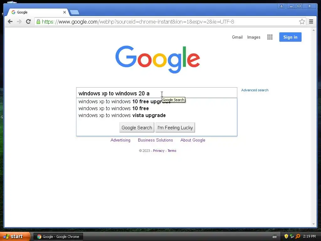This screenshot has height=241, width=321.
Task: Open a new tab
Action: [75, 13]
